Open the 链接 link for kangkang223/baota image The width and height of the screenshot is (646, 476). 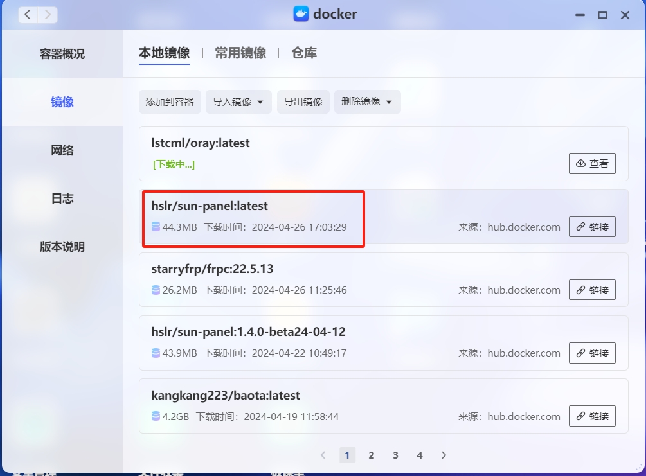(x=592, y=416)
